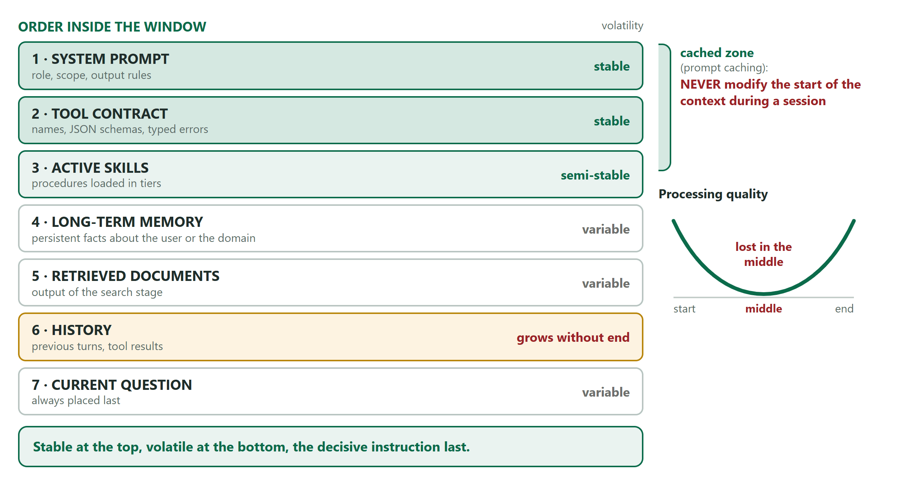The width and height of the screenshot is (902, 486).
Task: Click the 'volatility' column label
Action: tap(622, 26)
